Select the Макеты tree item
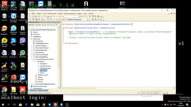 point(40,82)
